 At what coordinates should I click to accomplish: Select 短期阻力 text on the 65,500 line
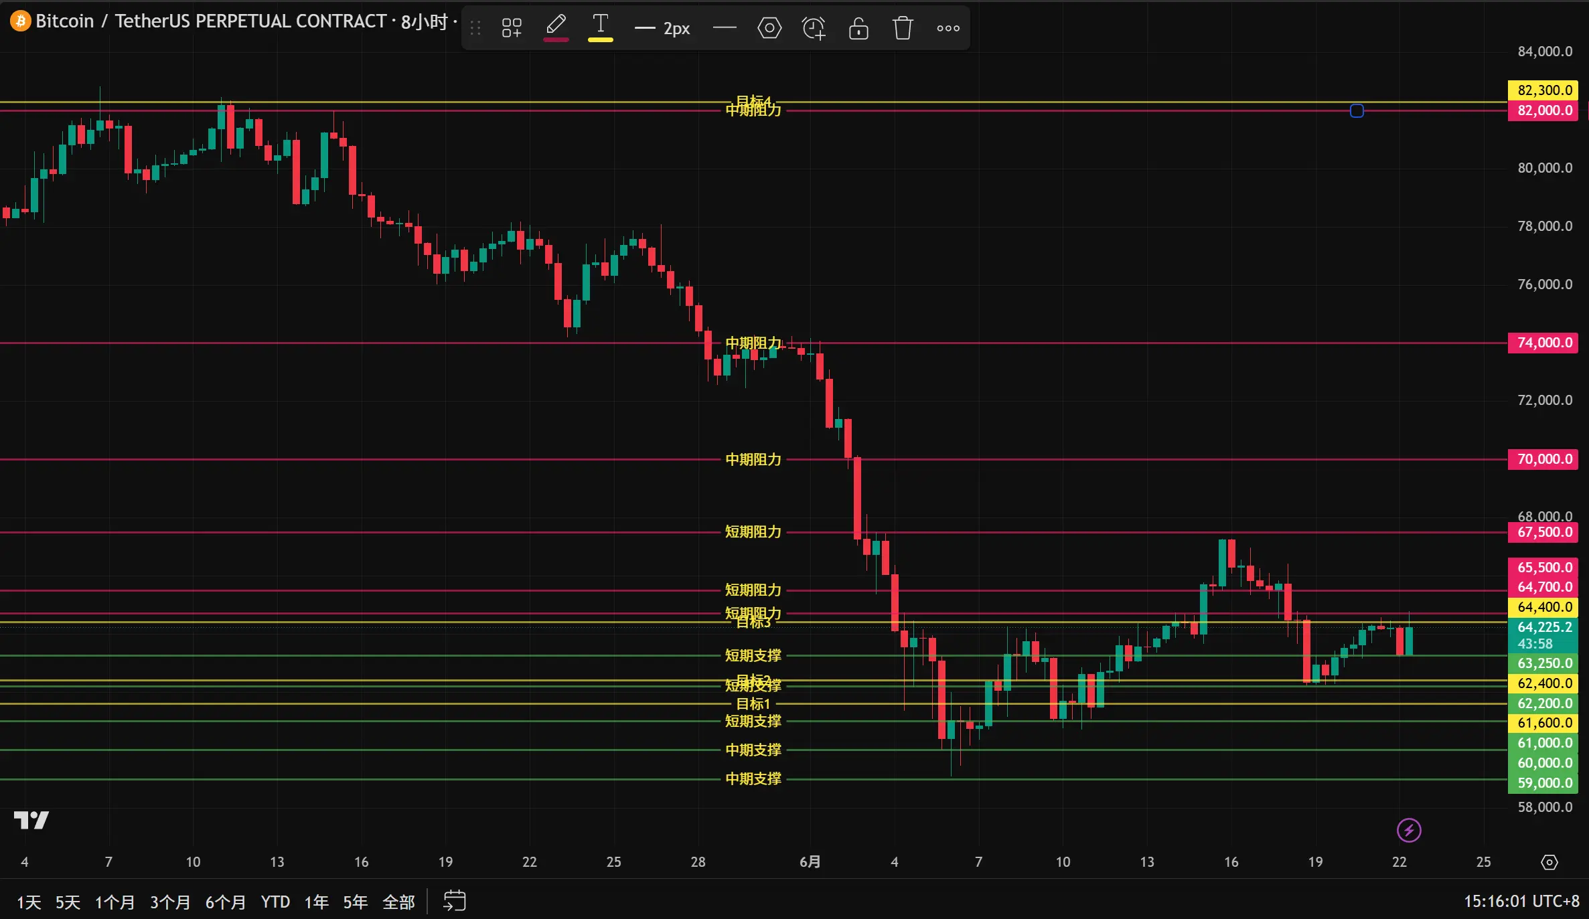coord(753,590)
